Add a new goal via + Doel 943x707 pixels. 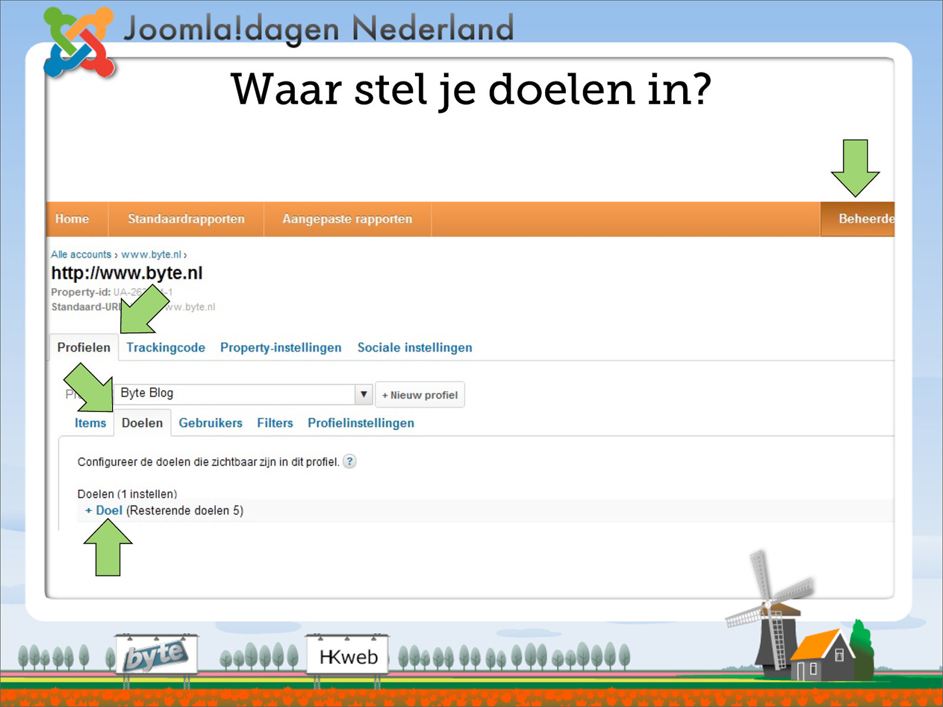(104, 510)
